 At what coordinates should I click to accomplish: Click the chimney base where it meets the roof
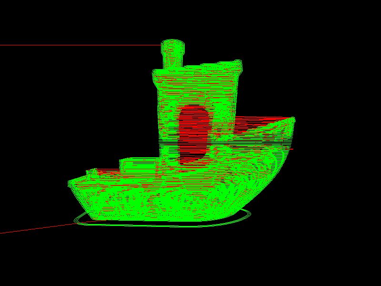pos(172,67)
